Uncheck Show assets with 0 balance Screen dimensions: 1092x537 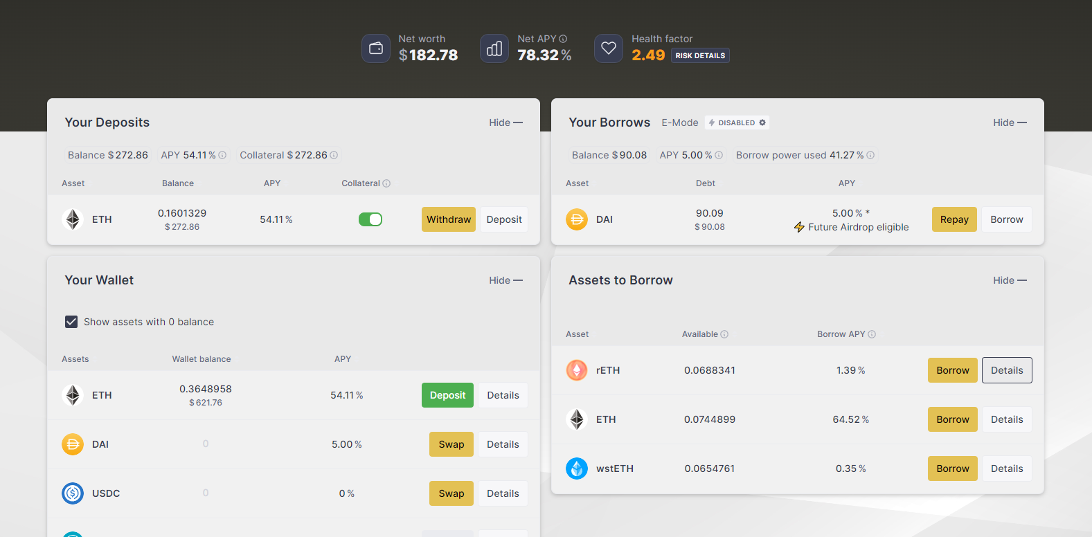point(71,322)
